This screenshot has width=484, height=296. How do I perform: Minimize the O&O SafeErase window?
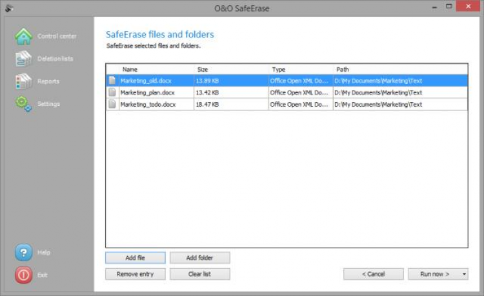tap(434, 7)
